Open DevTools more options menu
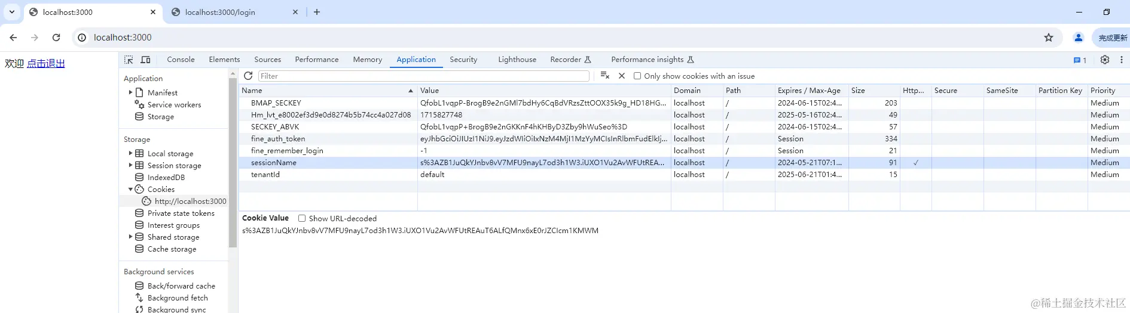 click(x=1122, y=60)
